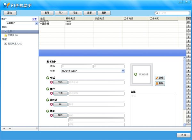
Task: Click the green plus icon beside 邮件
Action: 48,89
